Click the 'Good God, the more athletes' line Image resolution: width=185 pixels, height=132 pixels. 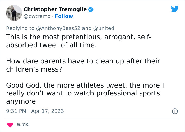pyautogui.click(x=86, y=86)
